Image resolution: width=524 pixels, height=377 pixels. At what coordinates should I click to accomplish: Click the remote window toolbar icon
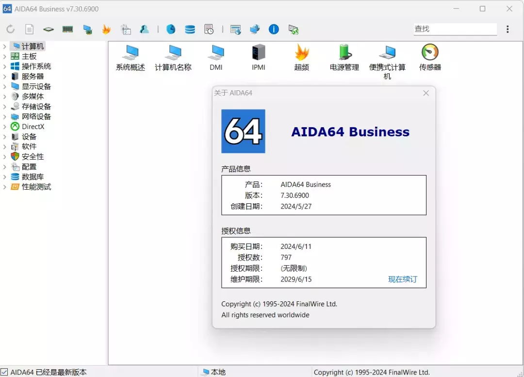click(236, 30)
